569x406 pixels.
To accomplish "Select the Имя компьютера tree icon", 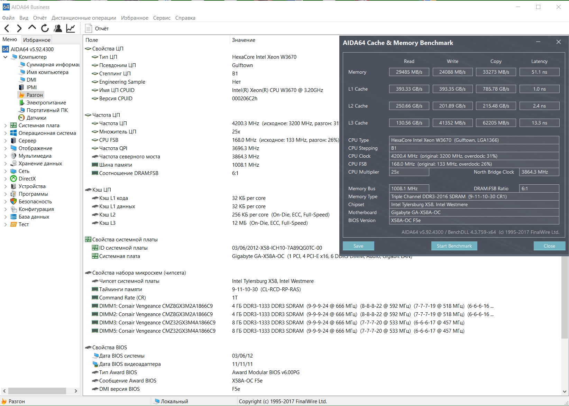I will point(22,72).
